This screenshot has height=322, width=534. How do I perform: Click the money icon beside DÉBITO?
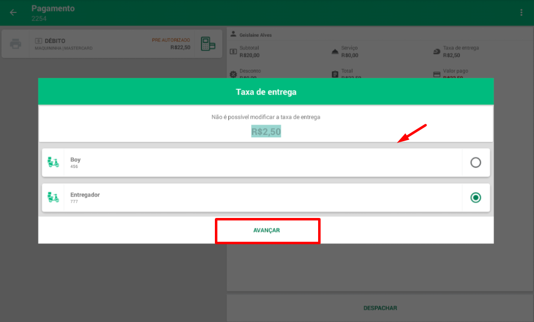click(x=39, y=41)
